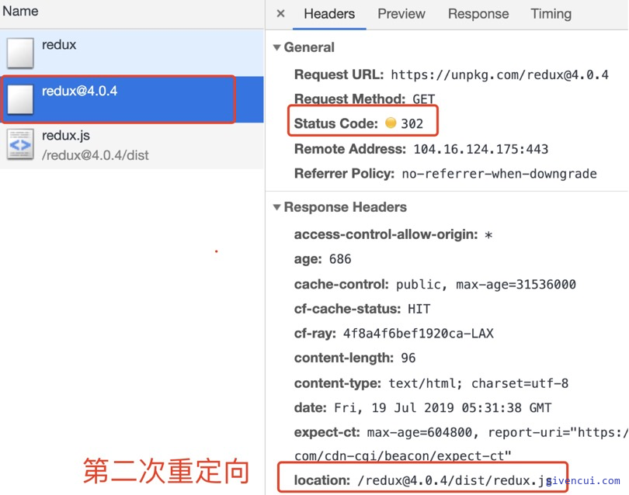Click the cf-ray header label
Screen dimensions: 629x495
pyautogui.click(x=315, y=334)
